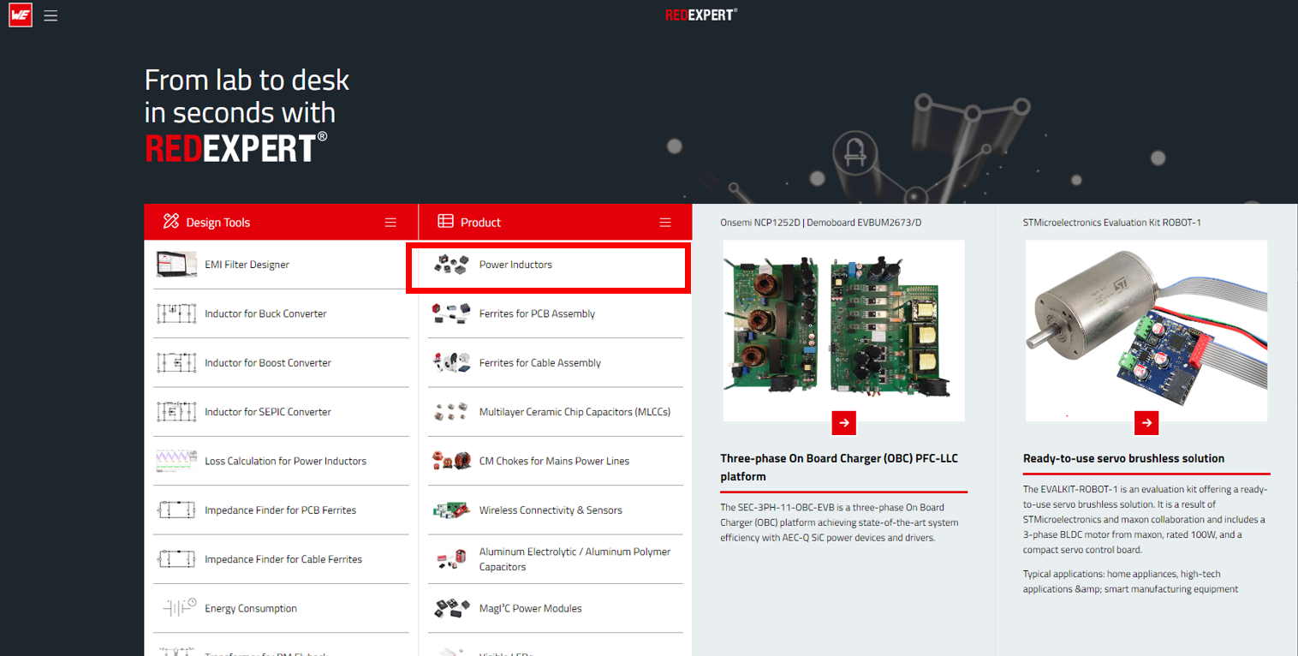Click the red arrow under motor kit image
The height and width of the screenshot is (656, 1298).
1146,422
